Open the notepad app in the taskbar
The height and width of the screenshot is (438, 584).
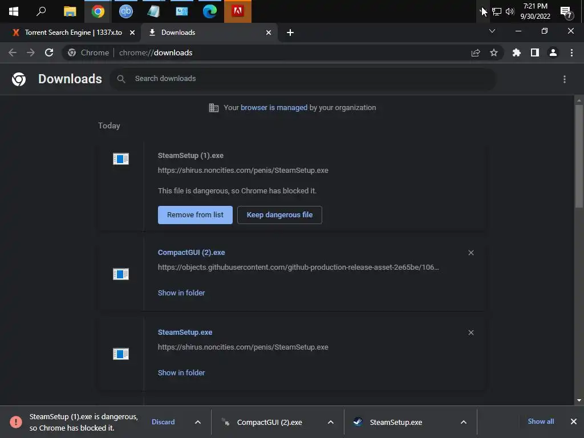[x=153, y=11]
